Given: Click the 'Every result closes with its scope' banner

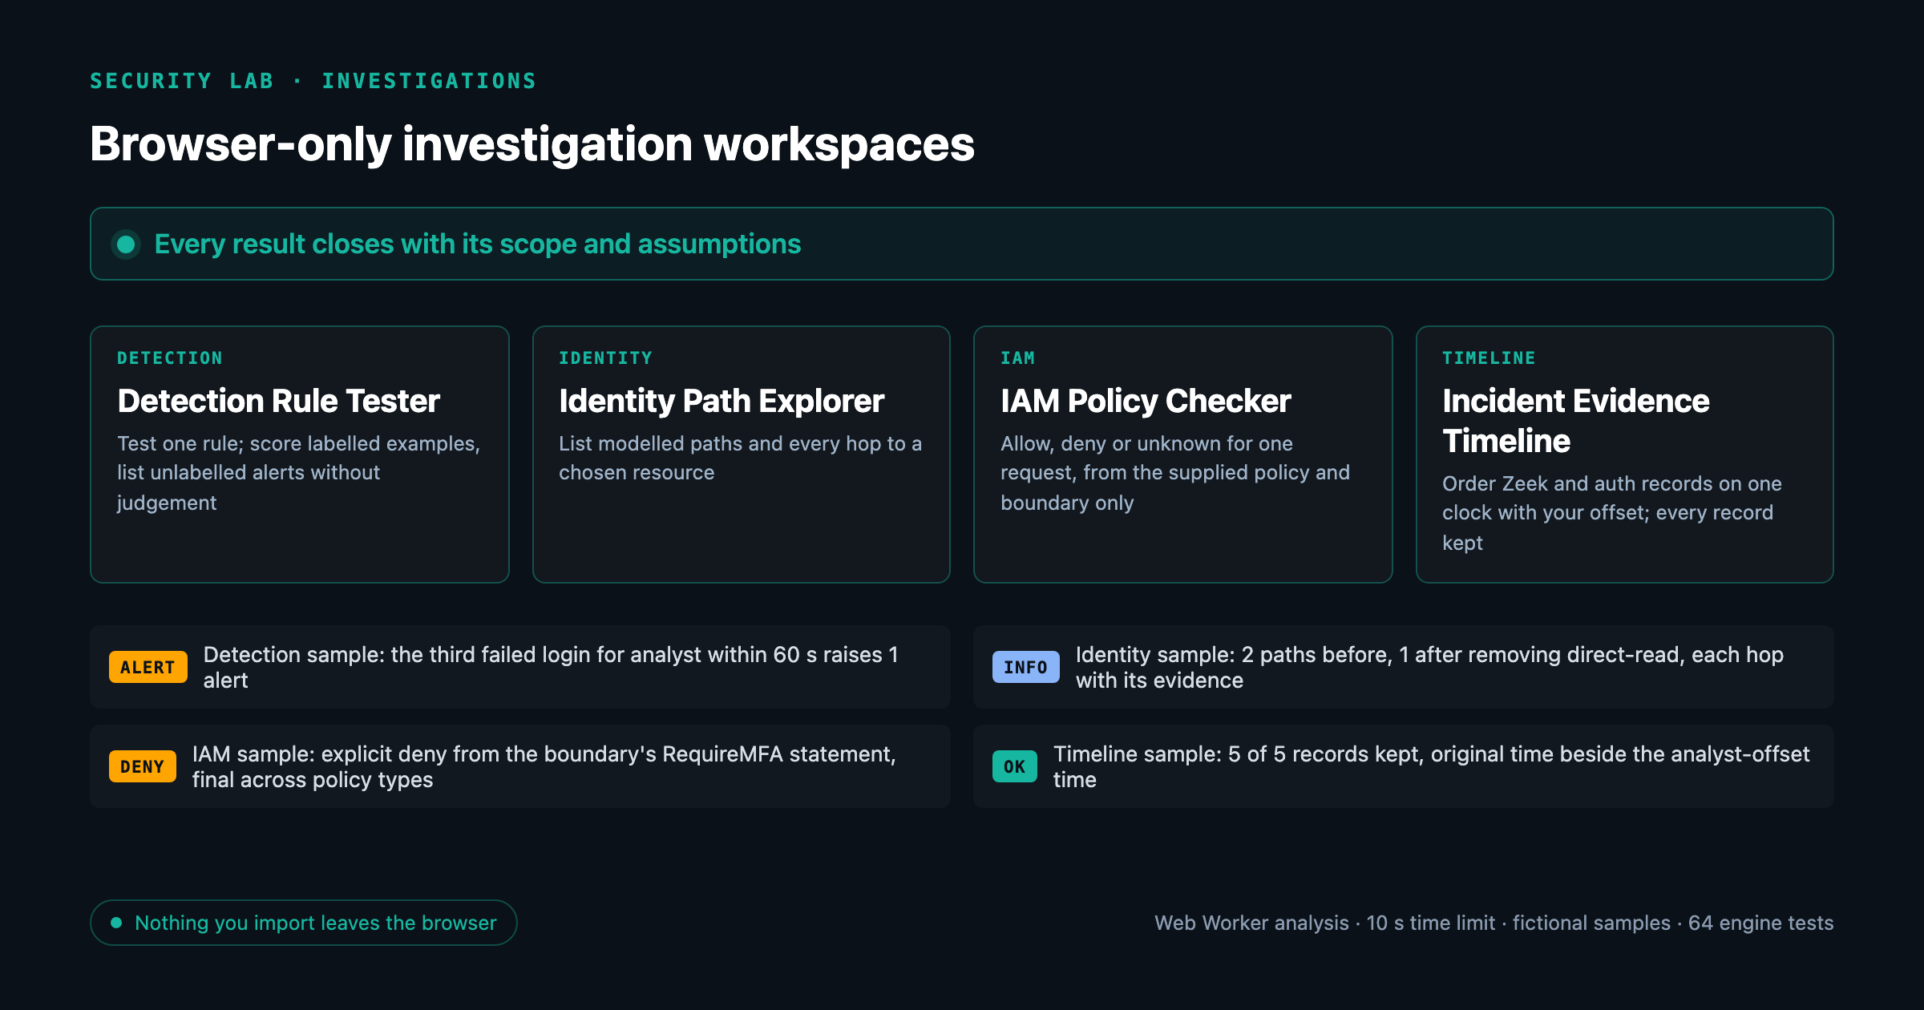Looking at the screenshot, I should point(961,244).
